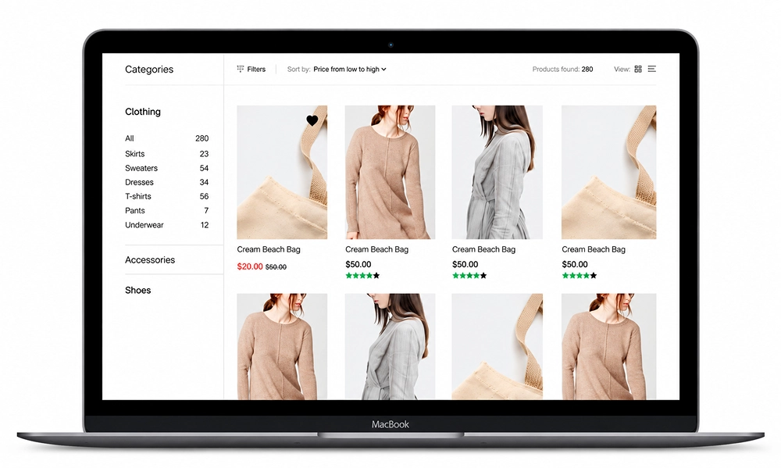This screenshot has width=781, height=468.
Task: Select the Underwear category
Action: [144, 225]
